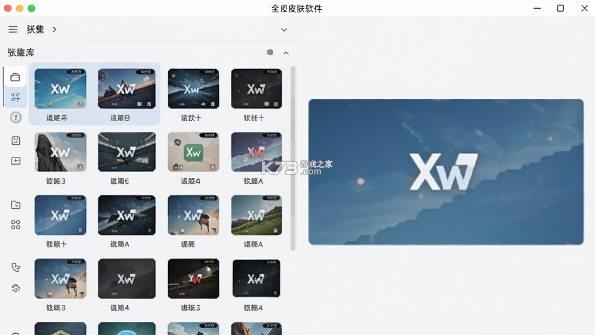Collapse the 张集库 section with the up chevron
Viewport: 595px width, 335px height.
286,53
